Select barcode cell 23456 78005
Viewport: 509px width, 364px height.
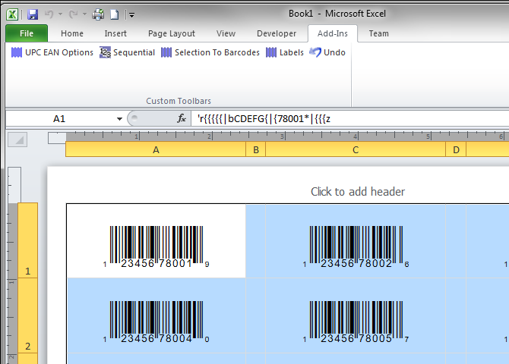356,315
